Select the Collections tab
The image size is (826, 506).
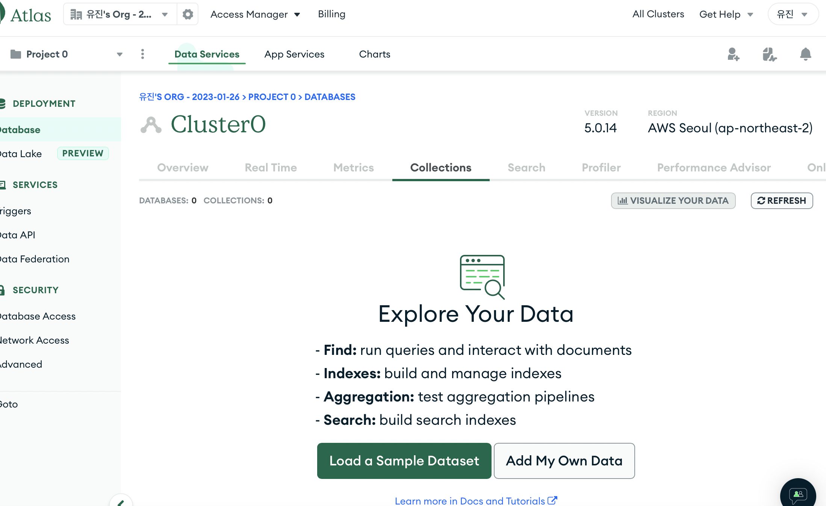pos(441,168)
